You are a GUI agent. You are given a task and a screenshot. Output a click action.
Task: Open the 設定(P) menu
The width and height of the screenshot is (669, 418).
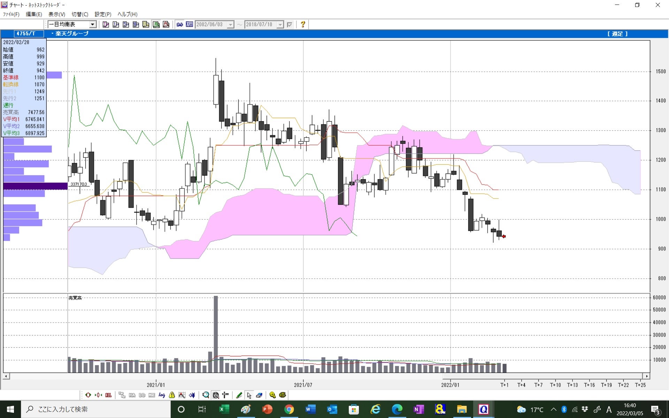pos(103,14)
